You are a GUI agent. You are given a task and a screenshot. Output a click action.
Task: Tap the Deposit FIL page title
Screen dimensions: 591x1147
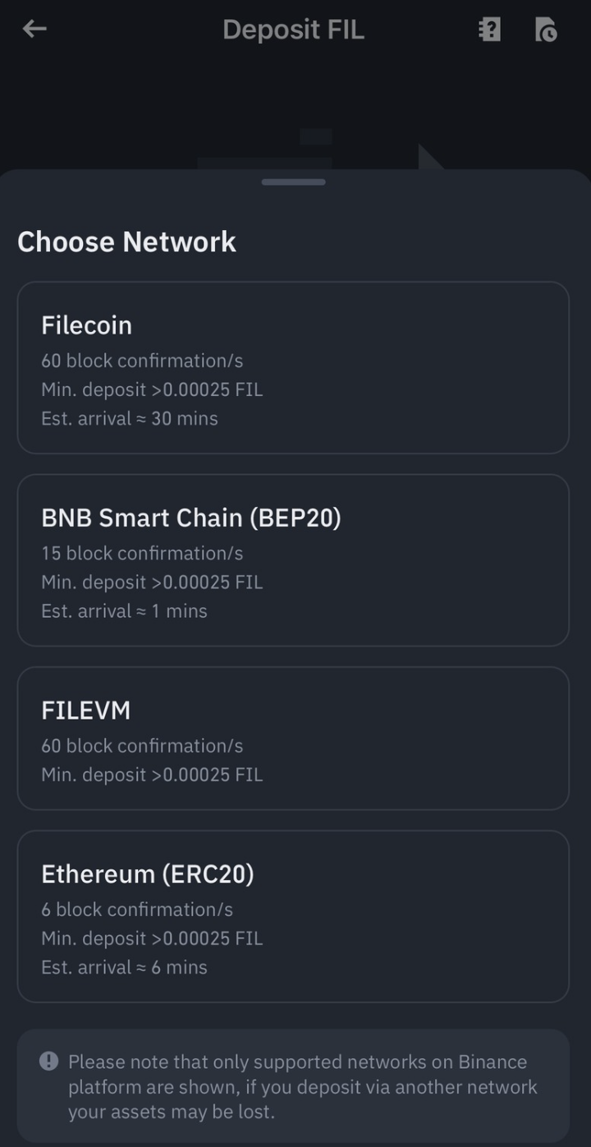[293, 30]
